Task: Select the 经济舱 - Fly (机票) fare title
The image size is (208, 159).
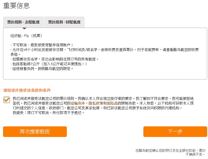Action: pos(26,36)
